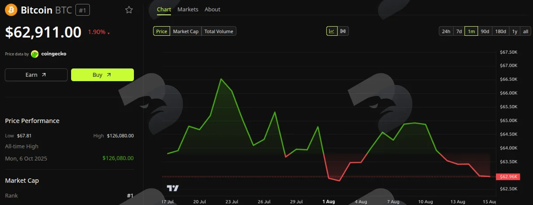Viewport: 533px width, 205px height.
Task: Click the TradingView logo on chart
Action: [173, 188]
